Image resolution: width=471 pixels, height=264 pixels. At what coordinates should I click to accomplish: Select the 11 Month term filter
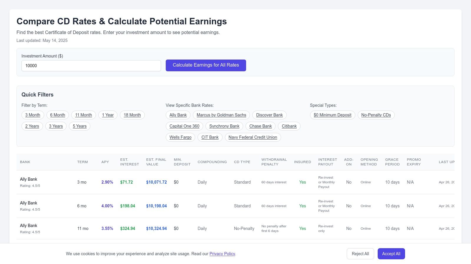click(x=84, y=115)
